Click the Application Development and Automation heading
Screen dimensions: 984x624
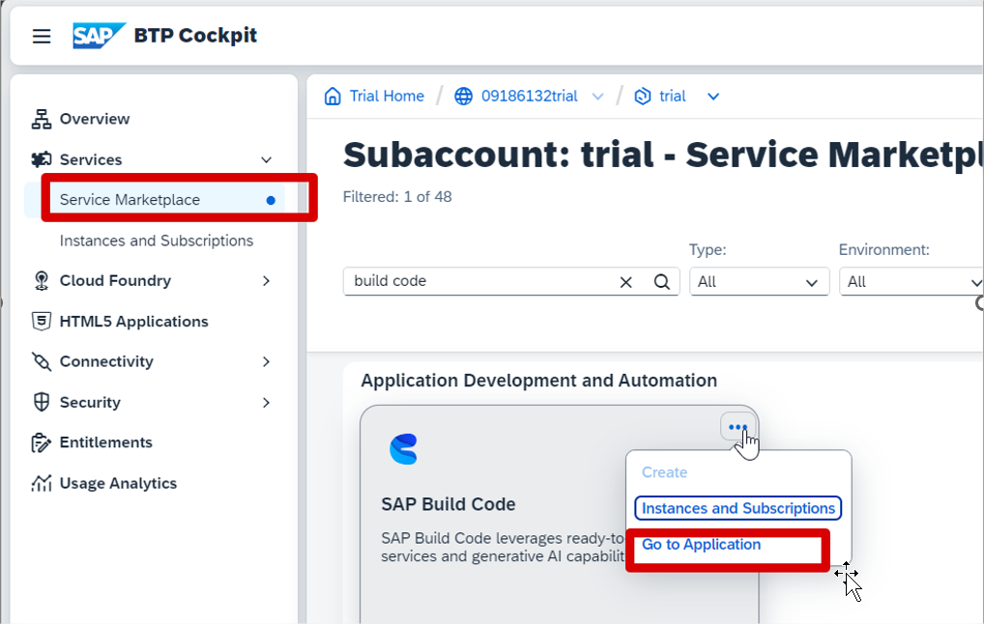click(x=538, y=381)
